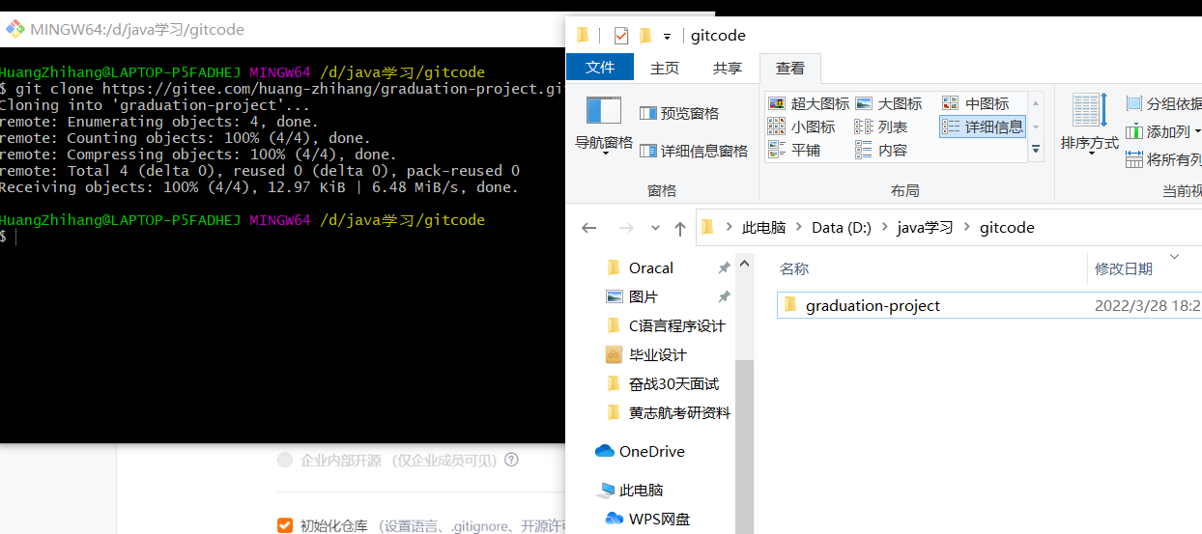The width and height of the screenshot is (1202, 534).
Task: Click the layout gallery scroll-up arrow
Action: tap(1036, 102)
